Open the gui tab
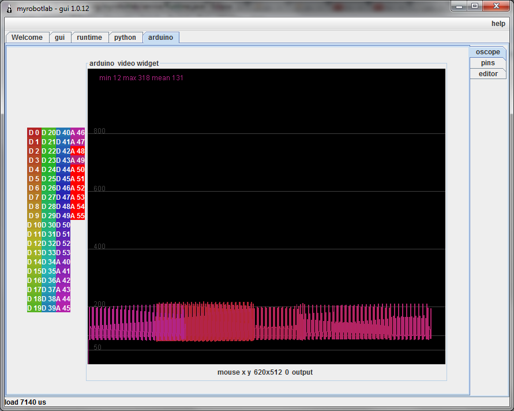 [59, 38]
